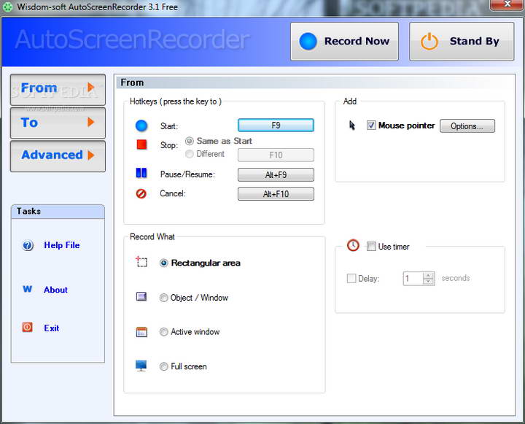The width and height of the screenshot is (525, 424).
Task: Click the Delay seconds input field
Action: (413, 278)
